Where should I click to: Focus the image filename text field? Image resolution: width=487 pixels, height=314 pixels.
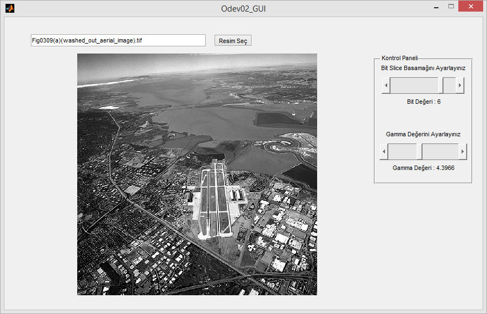(118, 40)
